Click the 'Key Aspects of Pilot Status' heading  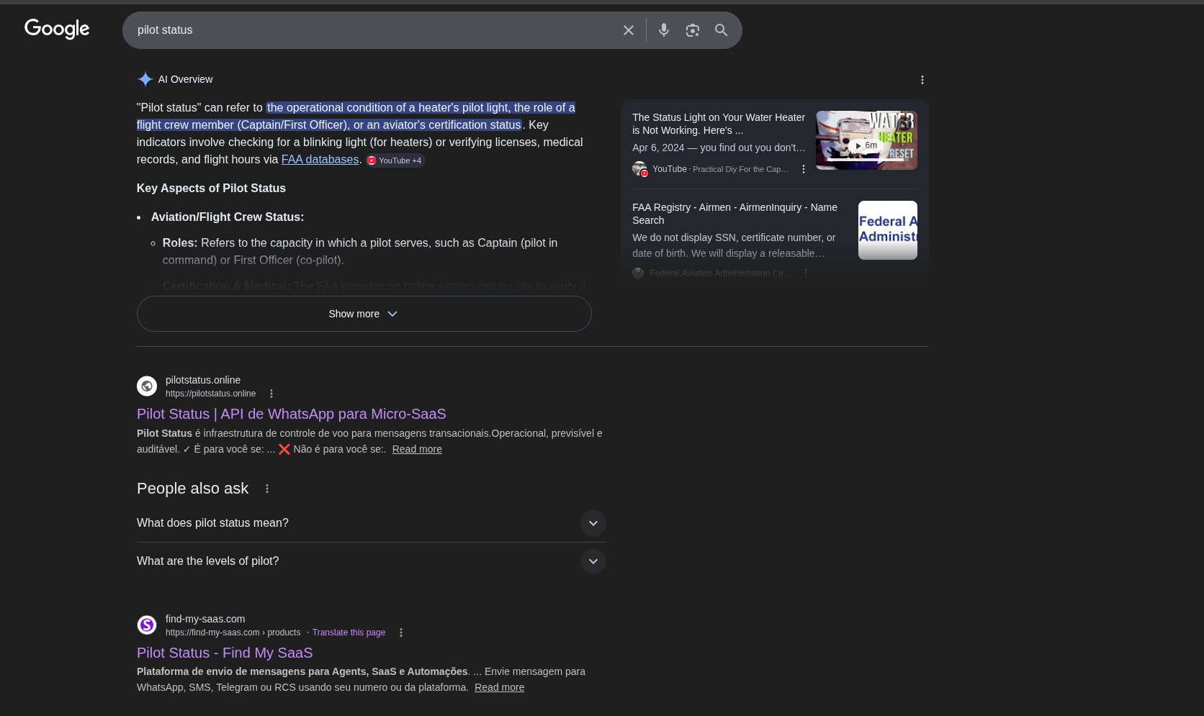click(211, 188)
